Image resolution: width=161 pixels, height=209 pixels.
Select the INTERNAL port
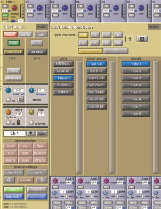[x=63, y=64]
